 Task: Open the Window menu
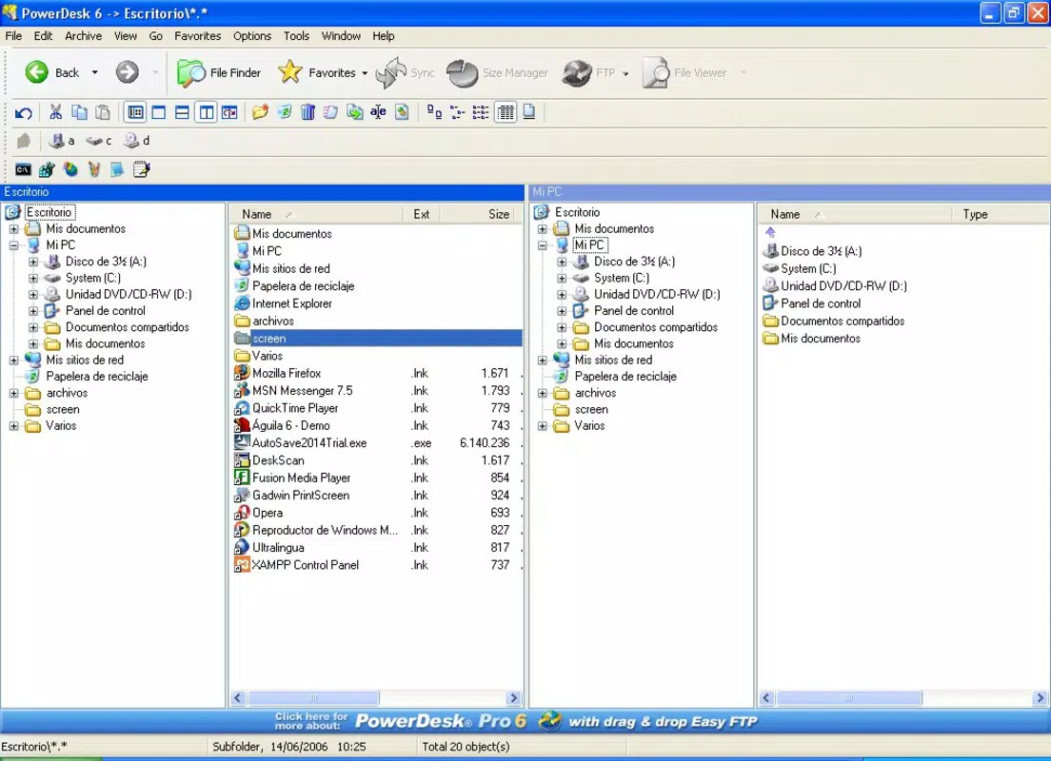point(341,36)
